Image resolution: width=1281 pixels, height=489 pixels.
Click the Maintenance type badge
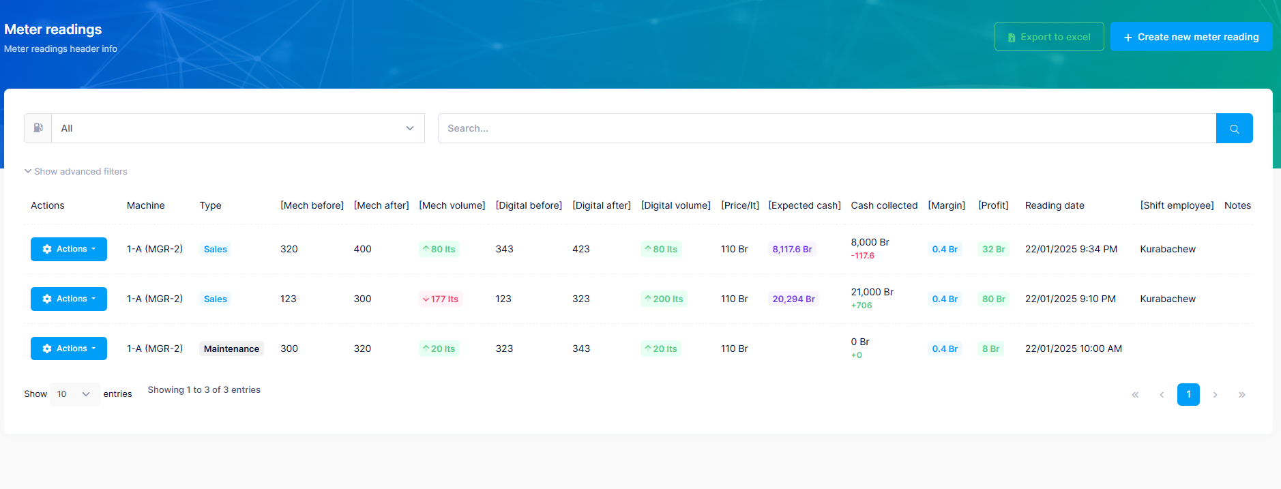[x=231, y=349]
